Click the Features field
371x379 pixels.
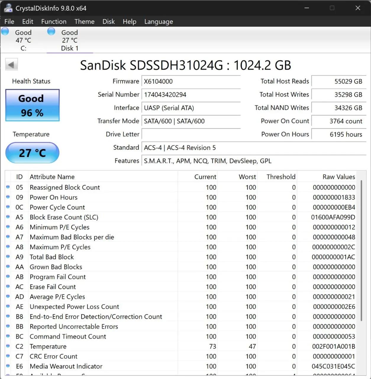coord(254,161)
